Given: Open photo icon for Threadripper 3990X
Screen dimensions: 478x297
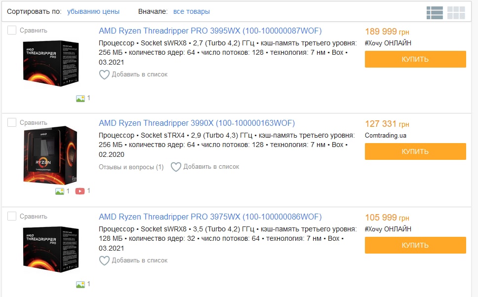Looking at the screenshot, I should [x=60, y=191].
